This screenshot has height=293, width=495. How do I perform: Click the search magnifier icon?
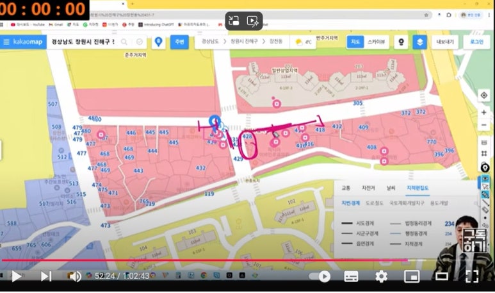(x=124, y=42)
